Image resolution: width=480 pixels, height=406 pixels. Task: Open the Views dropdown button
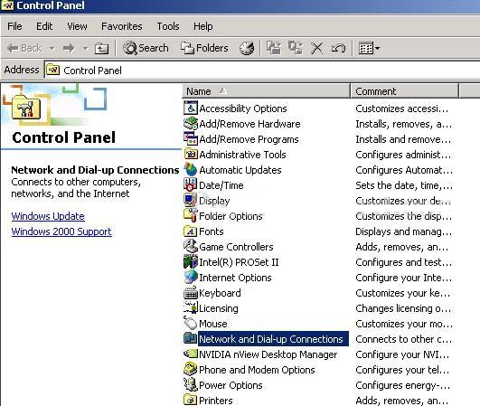coord(369,48)
